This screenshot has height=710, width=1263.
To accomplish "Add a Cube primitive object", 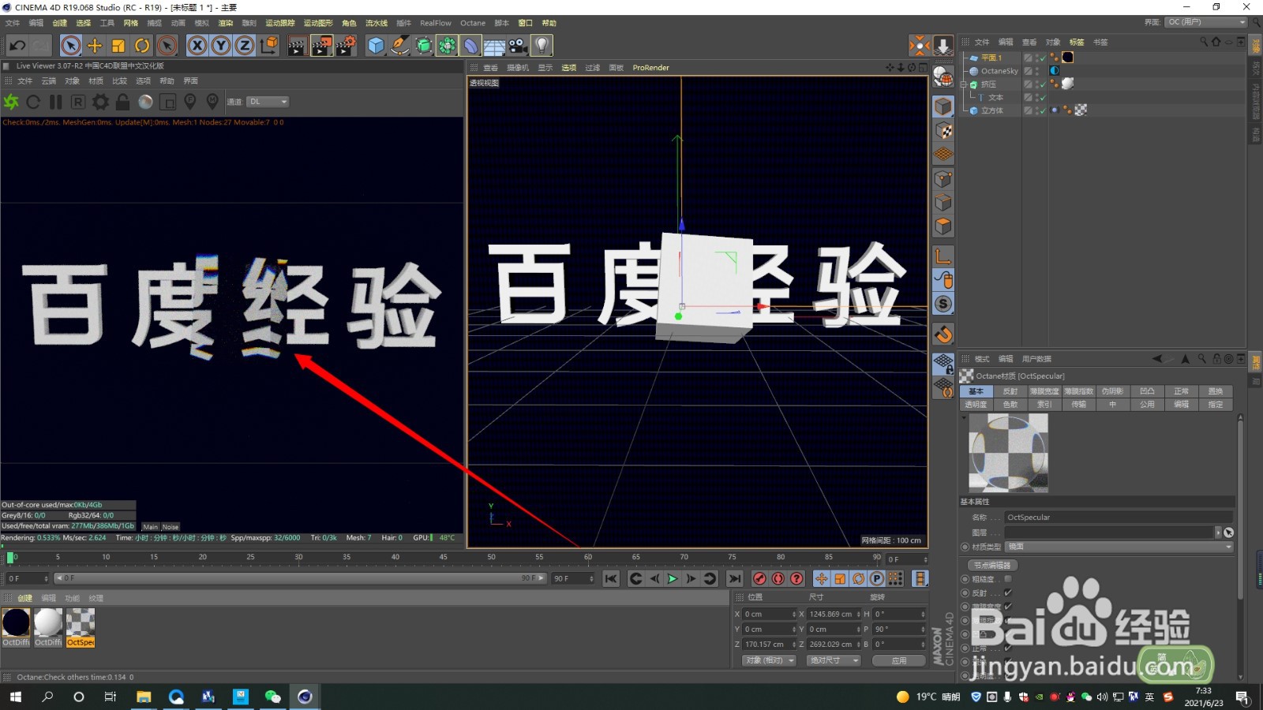I will coord(376,45).
